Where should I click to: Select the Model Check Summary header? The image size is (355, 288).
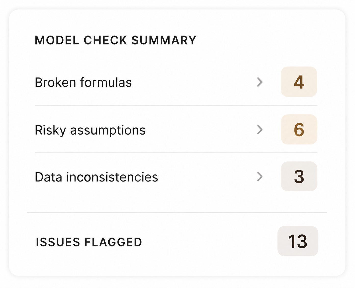click(x=115, y=40)
